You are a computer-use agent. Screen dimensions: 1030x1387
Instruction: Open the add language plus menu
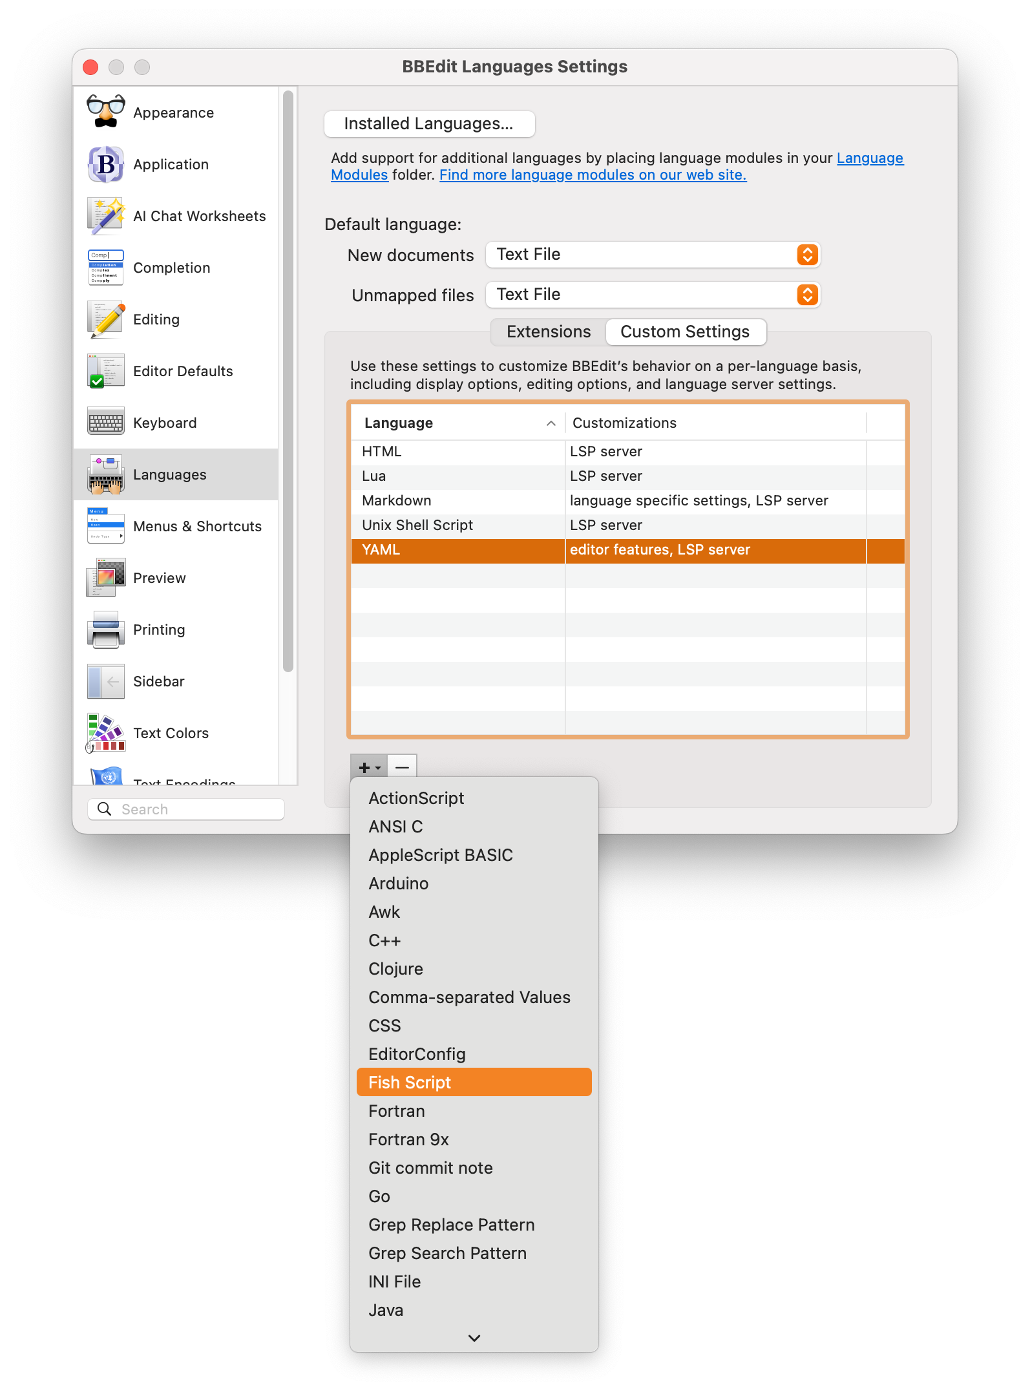[369, 767]
